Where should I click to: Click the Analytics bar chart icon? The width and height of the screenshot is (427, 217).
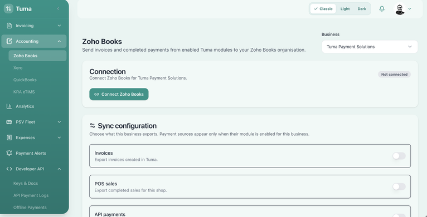[9, 106]
